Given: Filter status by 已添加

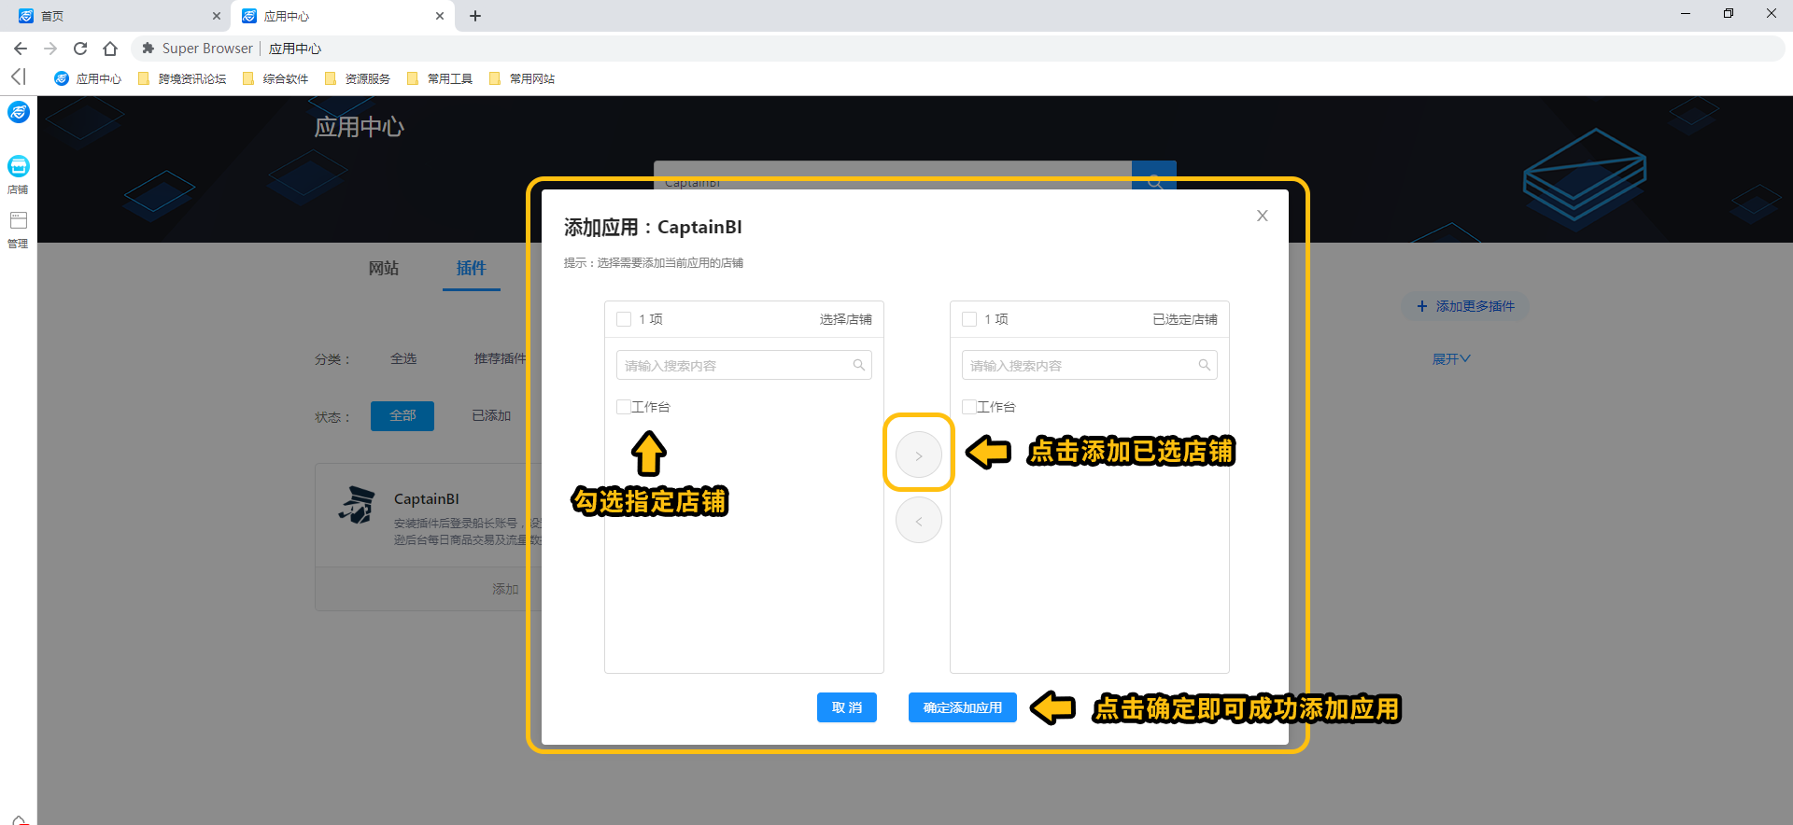Looking at the screenshot, I should pos(491,415).
